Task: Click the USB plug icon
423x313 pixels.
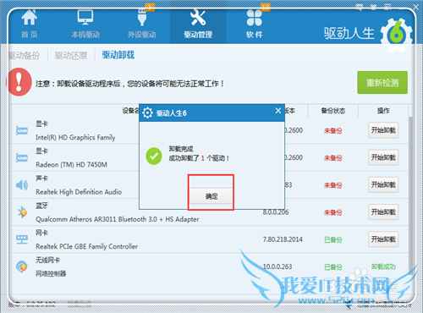Action: [x=142, y=18]
